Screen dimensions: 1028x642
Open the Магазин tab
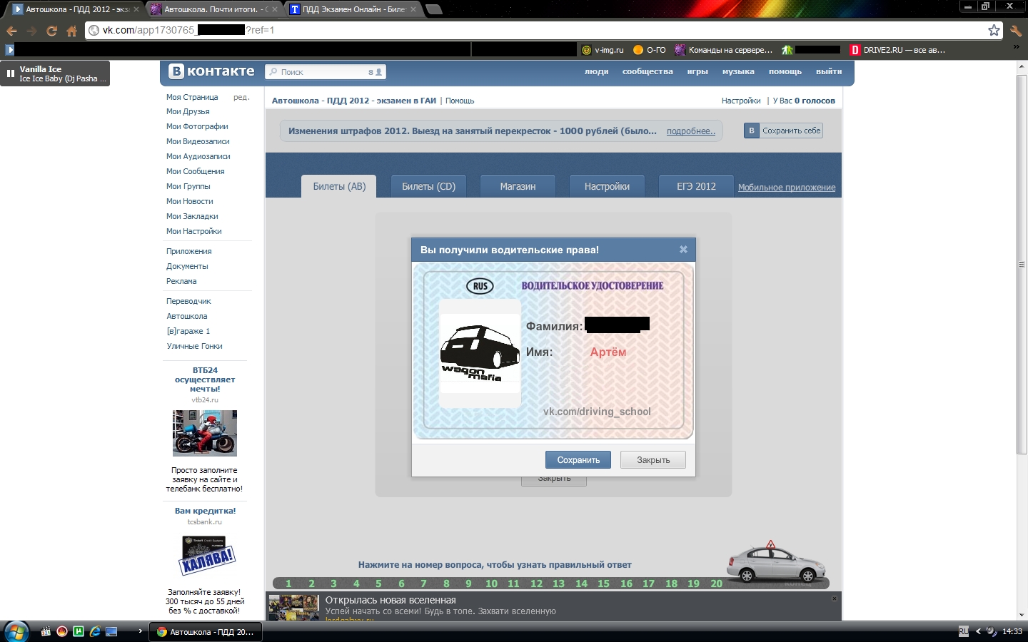[x=518, y=186]
